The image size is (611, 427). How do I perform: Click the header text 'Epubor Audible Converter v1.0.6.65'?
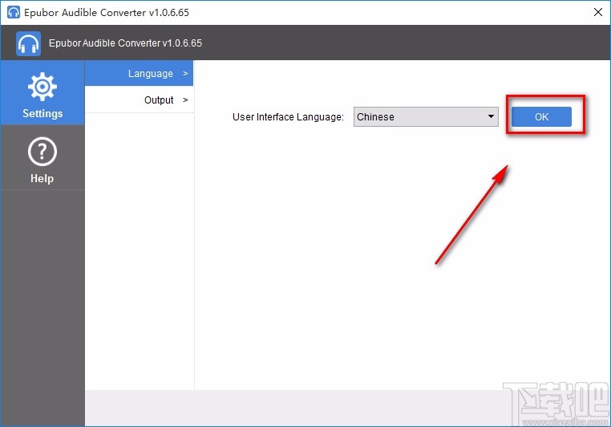tap(125, 43)
